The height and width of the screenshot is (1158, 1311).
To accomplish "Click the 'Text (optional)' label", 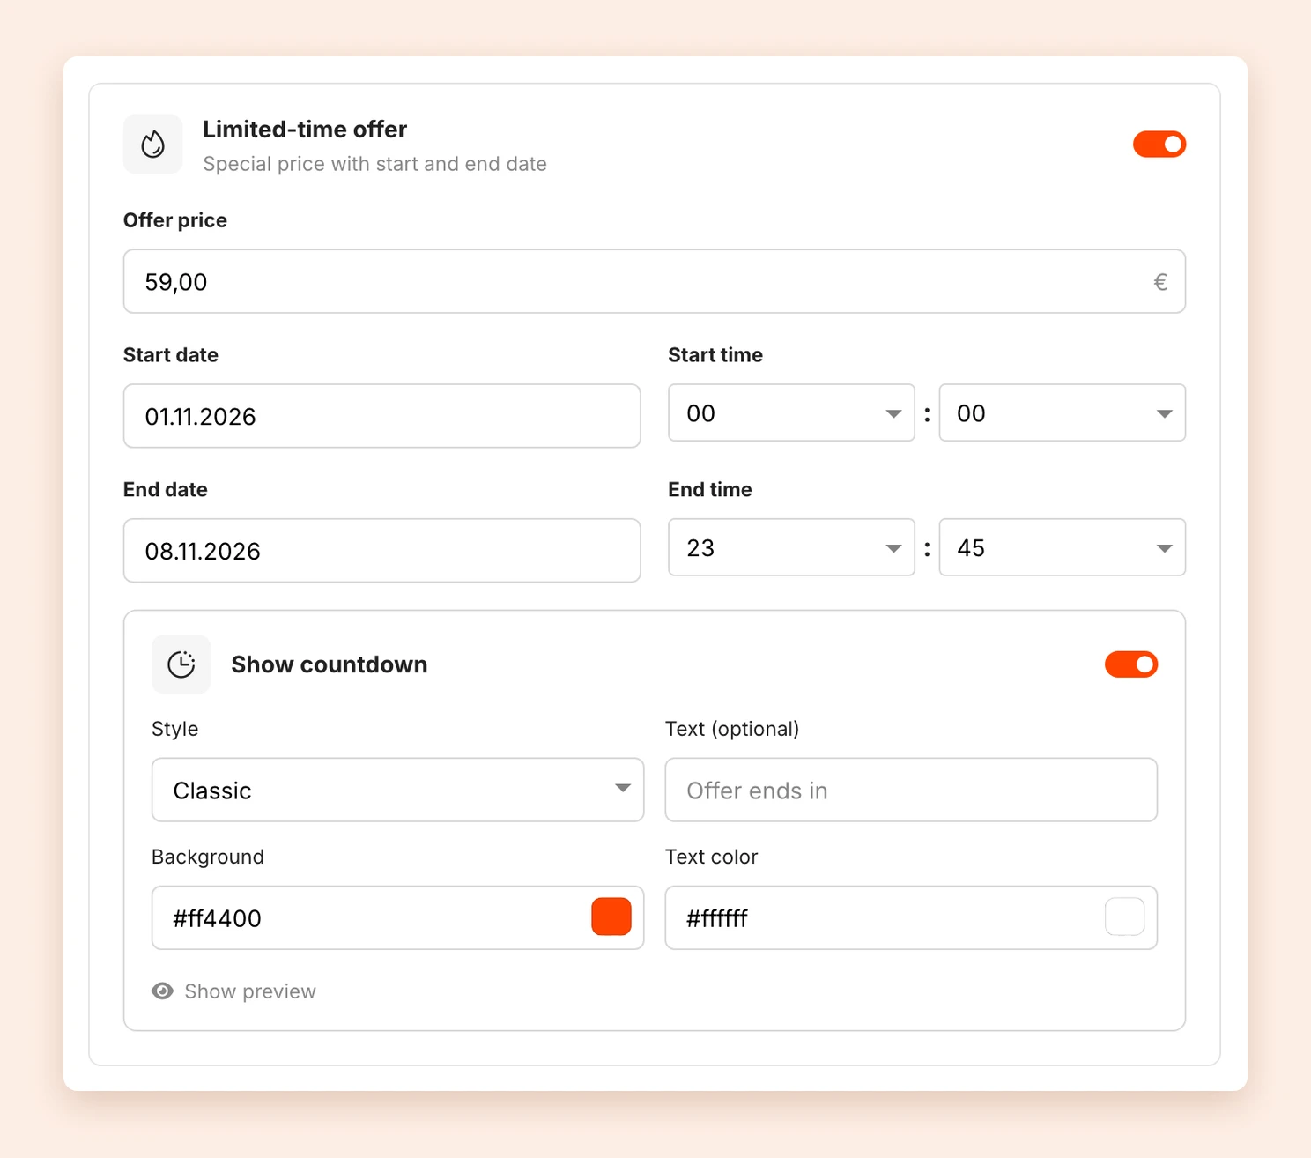I will pyautogui.click(x=732, y=729).
